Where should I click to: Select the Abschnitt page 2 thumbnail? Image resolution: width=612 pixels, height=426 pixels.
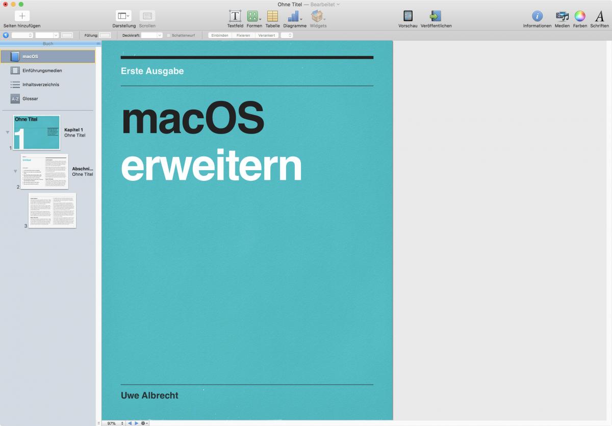click(x=44, y=171)
